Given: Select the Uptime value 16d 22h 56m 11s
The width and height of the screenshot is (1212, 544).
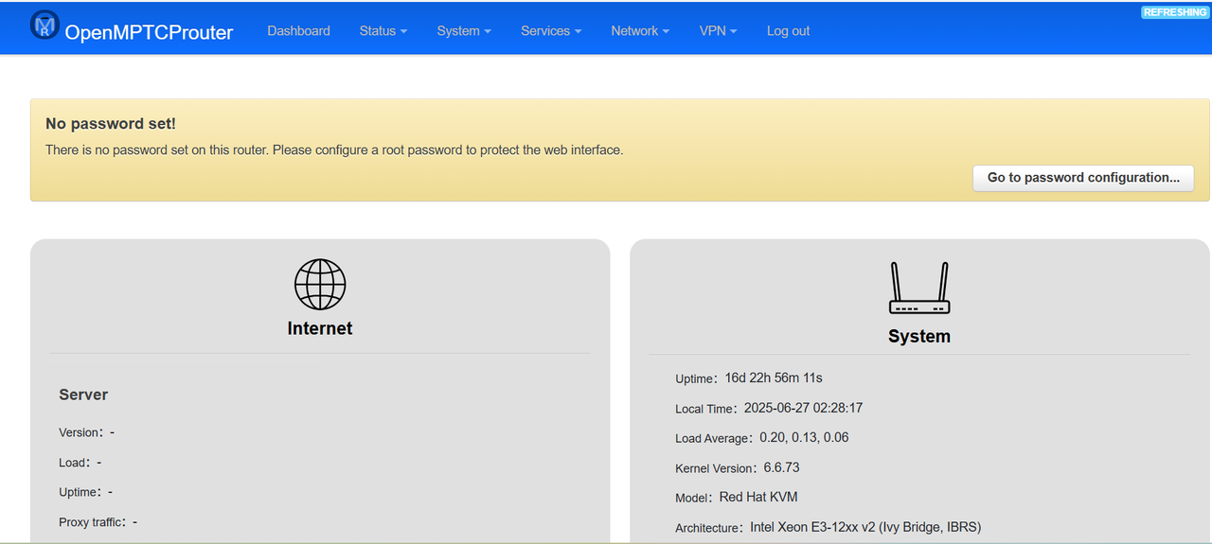Looking at the screenshot, I should (x=774, y=377).
